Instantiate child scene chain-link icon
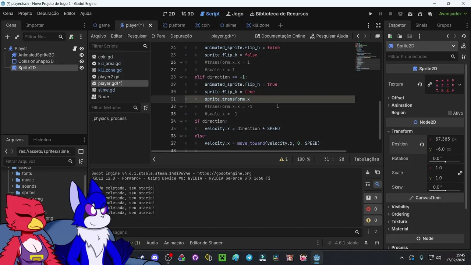471x265 pixels. pos(17,37)
